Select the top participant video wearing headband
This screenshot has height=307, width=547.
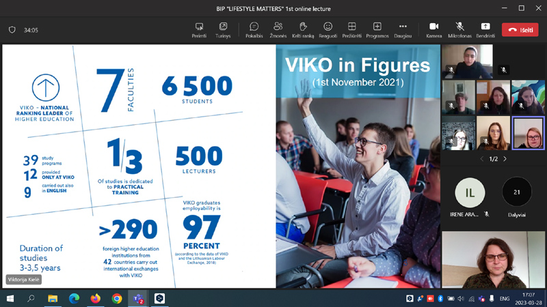click(x=468, y=61)
